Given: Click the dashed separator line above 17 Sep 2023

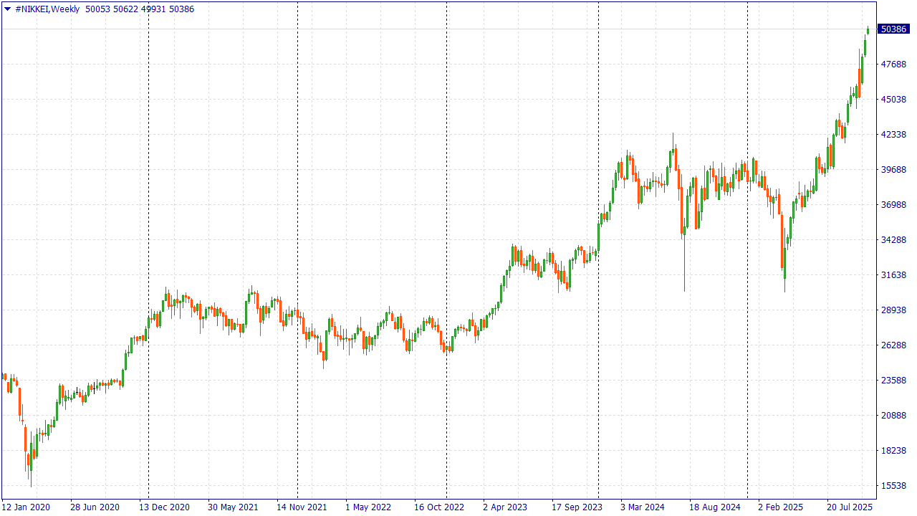Looking at the screenshot, I should 598,143.
